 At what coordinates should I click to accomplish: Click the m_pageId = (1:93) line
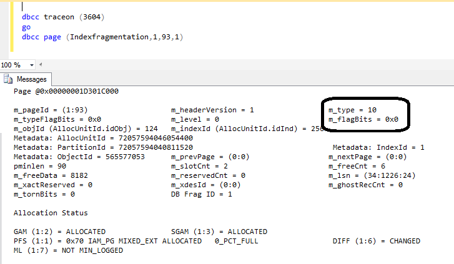tap(51, 110)
